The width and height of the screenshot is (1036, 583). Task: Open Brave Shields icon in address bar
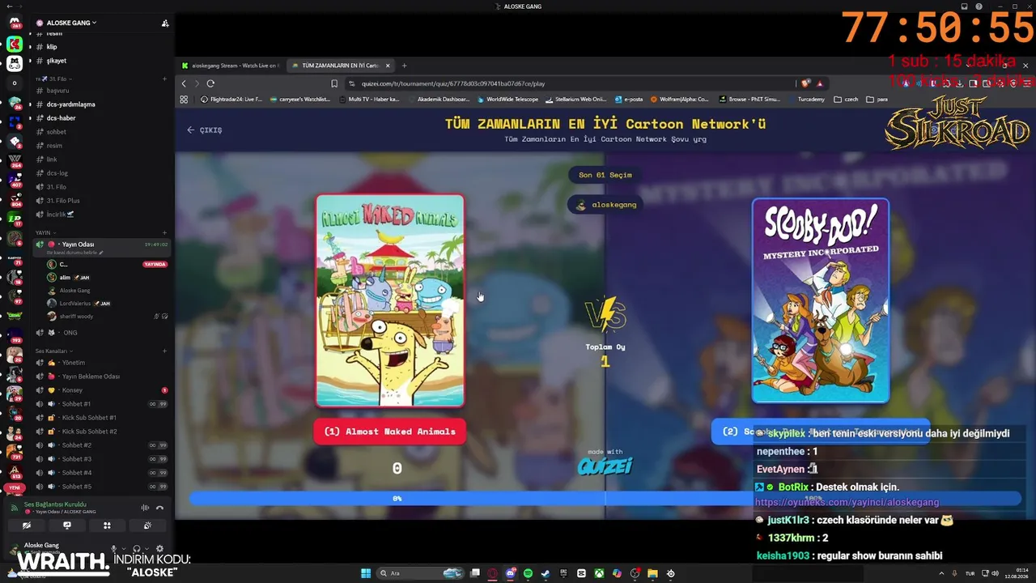(805, 83)
